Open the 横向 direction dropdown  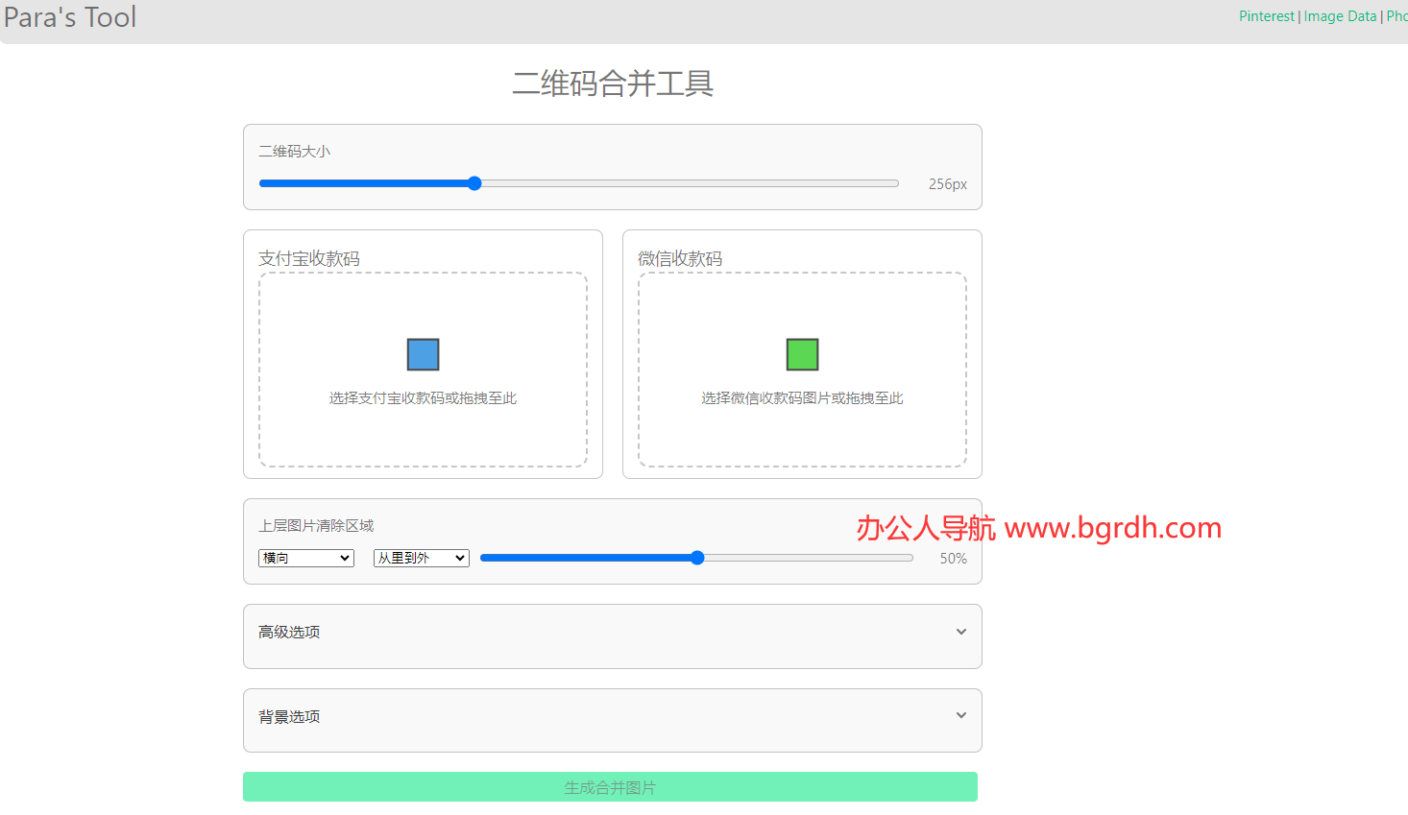(305, 558)
